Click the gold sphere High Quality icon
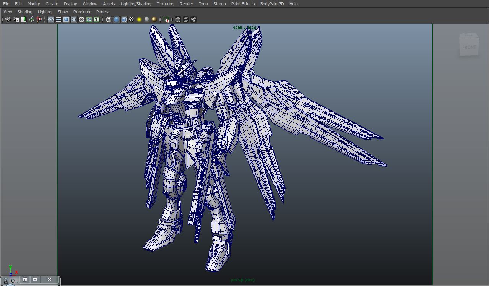This screenshot has width=489, height=286. coord(154,19)
